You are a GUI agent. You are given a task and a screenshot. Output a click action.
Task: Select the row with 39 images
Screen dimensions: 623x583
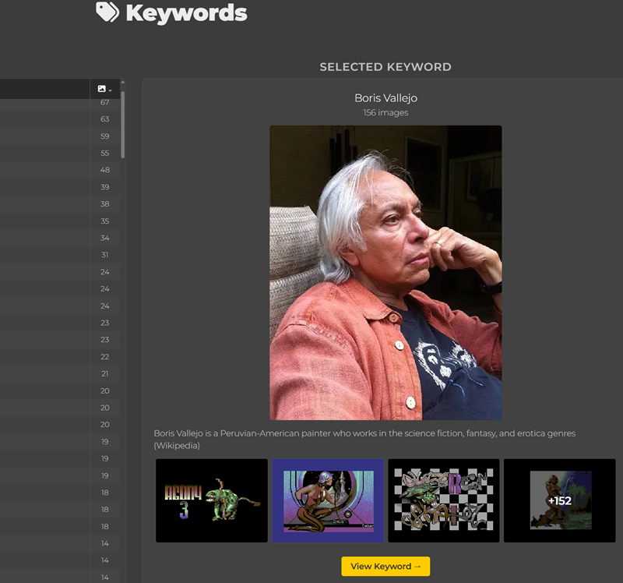60,187
